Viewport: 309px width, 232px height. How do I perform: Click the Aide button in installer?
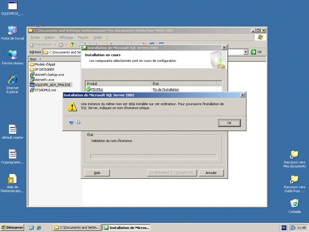point(97,173)
